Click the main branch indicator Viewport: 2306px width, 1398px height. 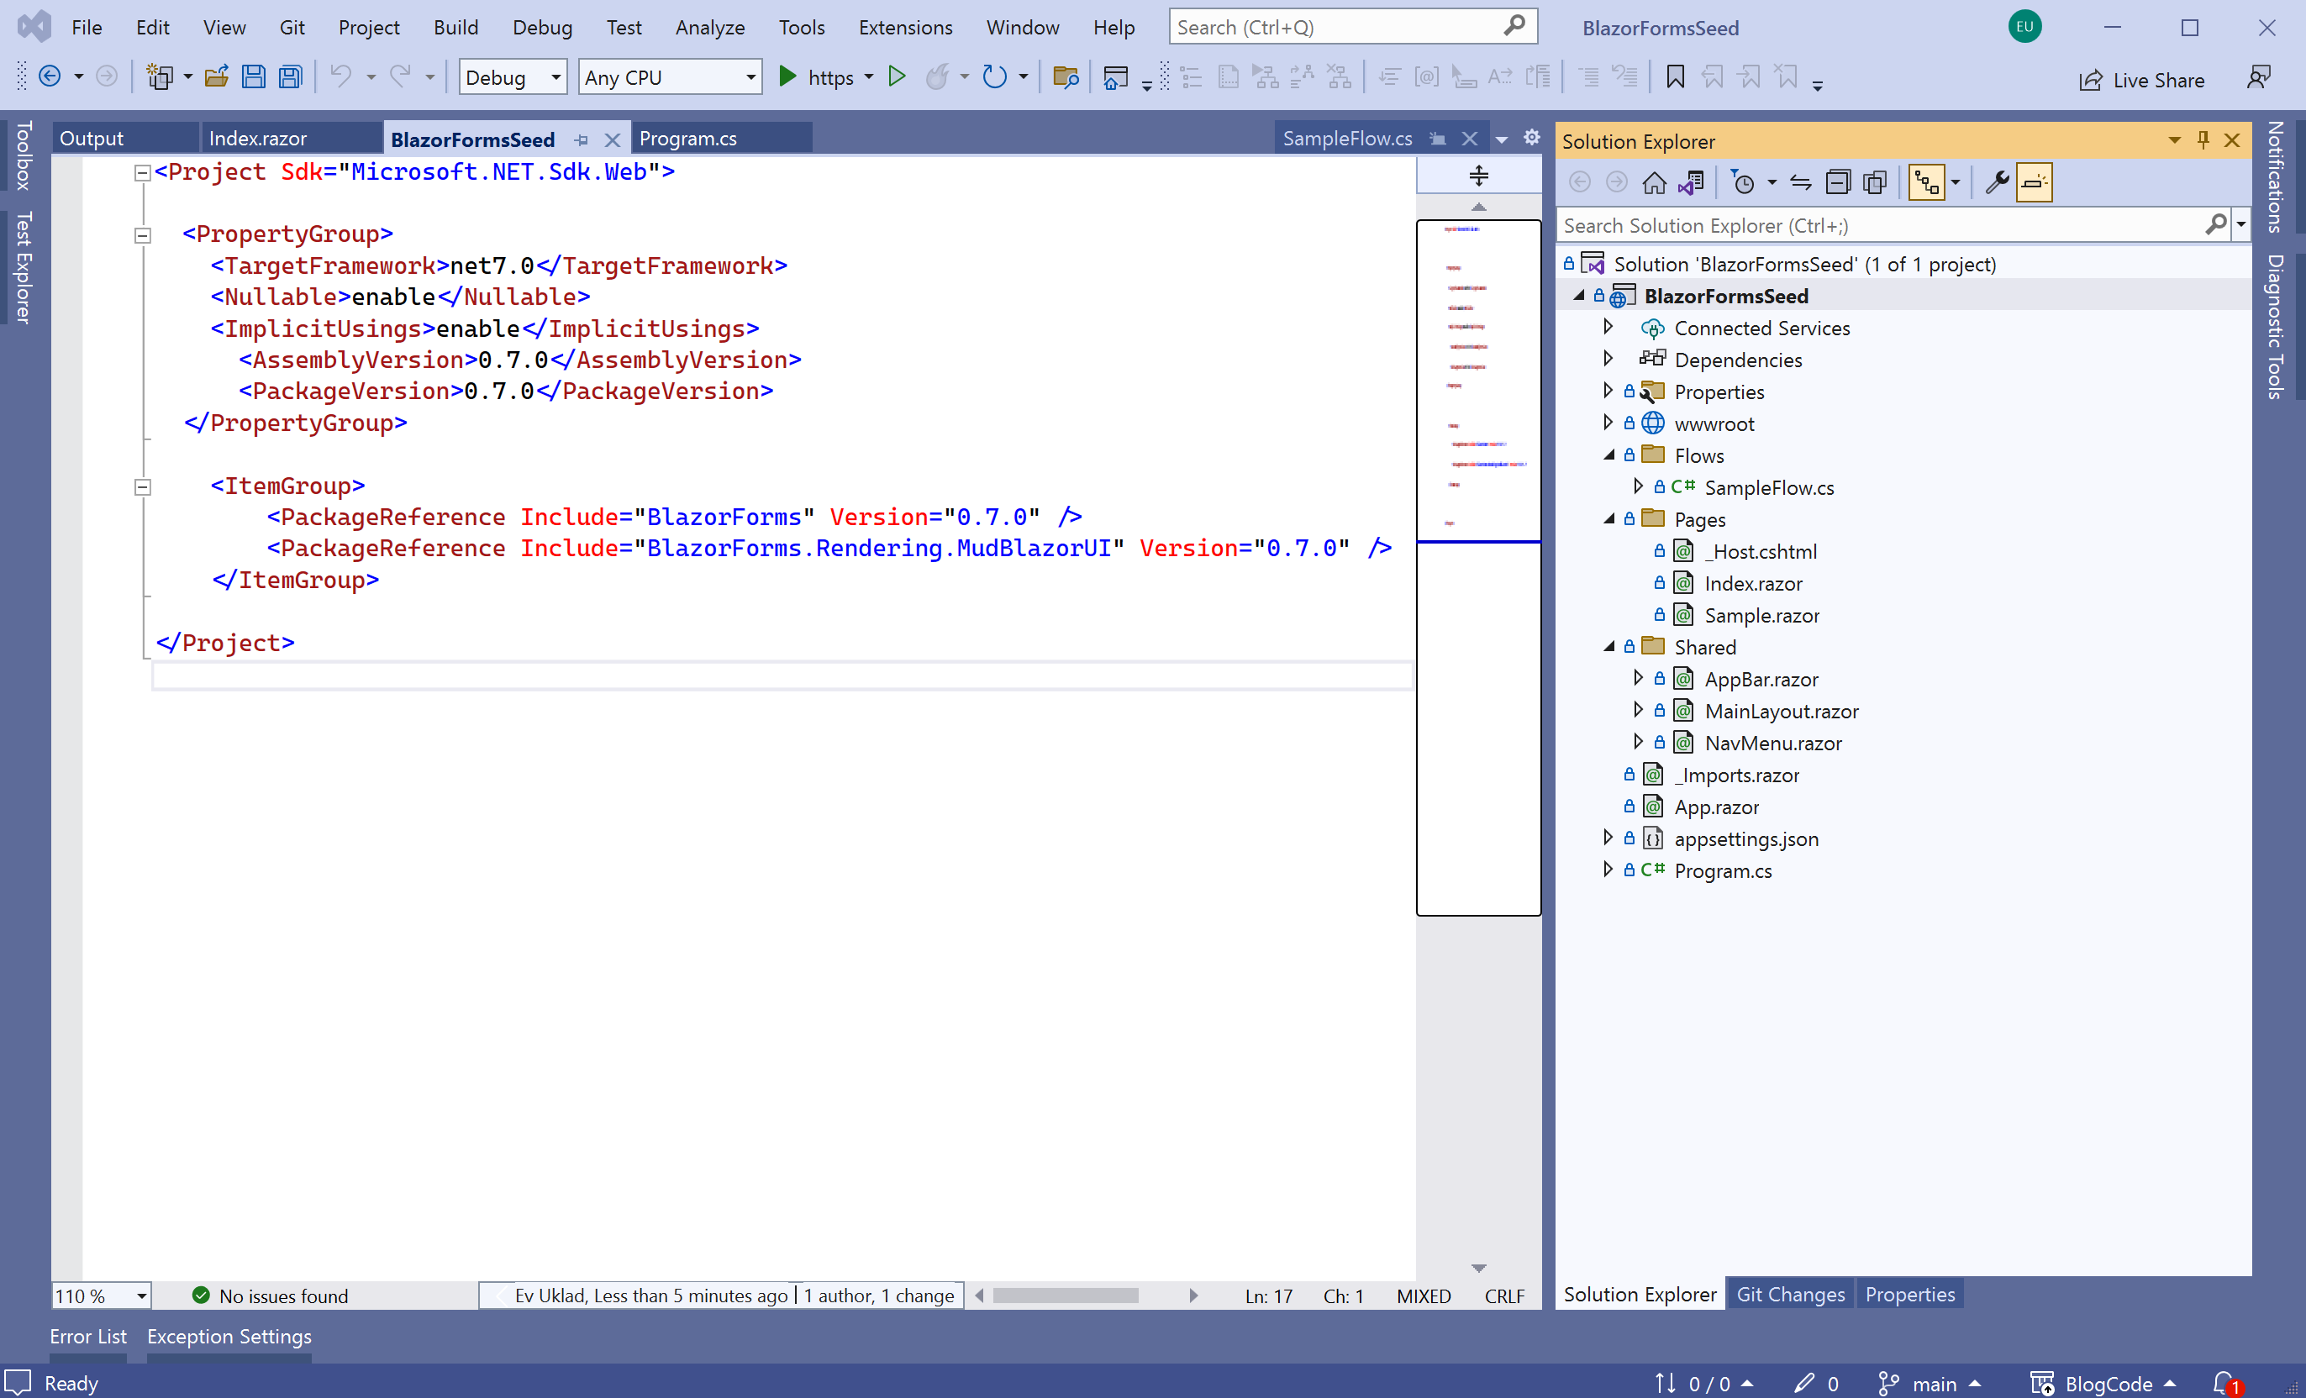1930,1383
